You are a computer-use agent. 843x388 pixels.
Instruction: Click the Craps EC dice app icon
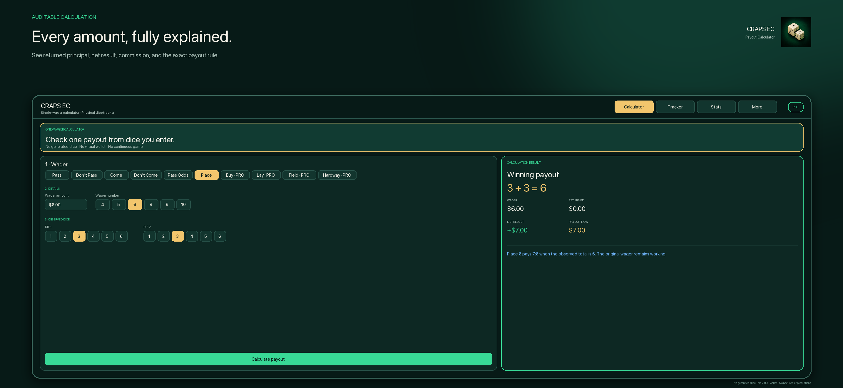796,32
